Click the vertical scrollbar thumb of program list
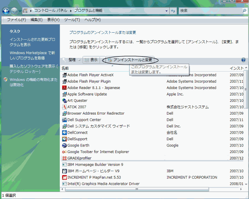This screenshot has width=249, height=199. click(246, 89)
